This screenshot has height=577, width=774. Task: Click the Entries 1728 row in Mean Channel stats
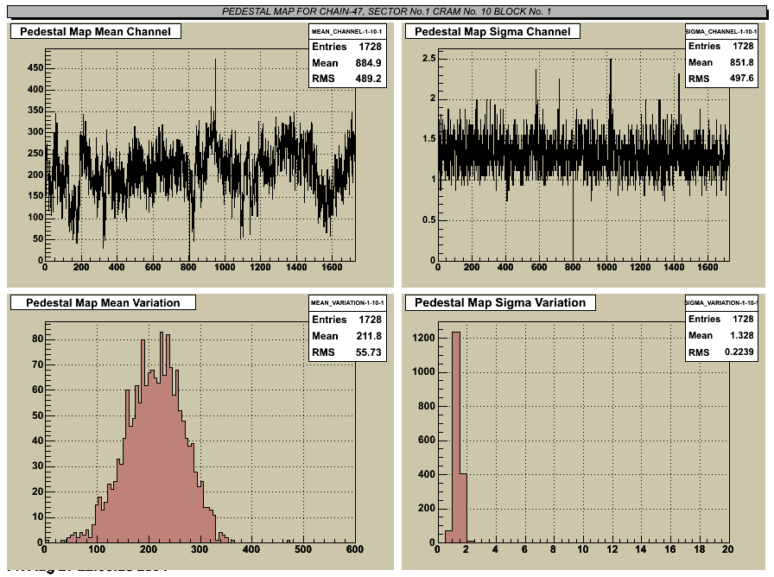tap(346, 47)
